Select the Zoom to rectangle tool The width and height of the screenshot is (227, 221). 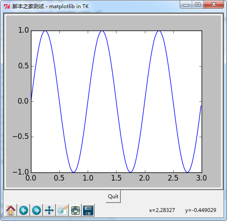click(x=62, y=210)
